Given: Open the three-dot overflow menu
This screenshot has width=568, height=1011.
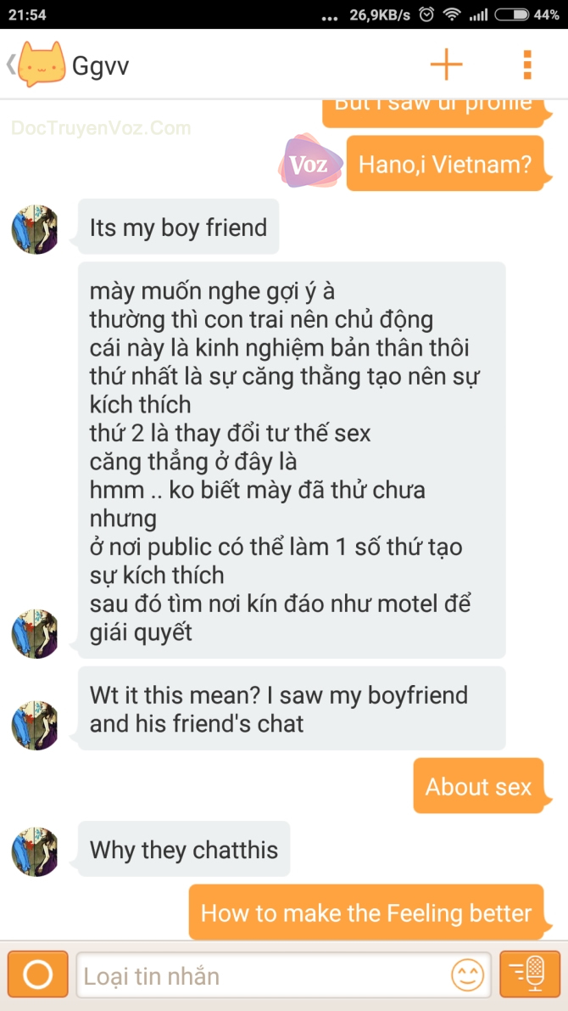Looking at the screenshot, I should tap(526, 65).
